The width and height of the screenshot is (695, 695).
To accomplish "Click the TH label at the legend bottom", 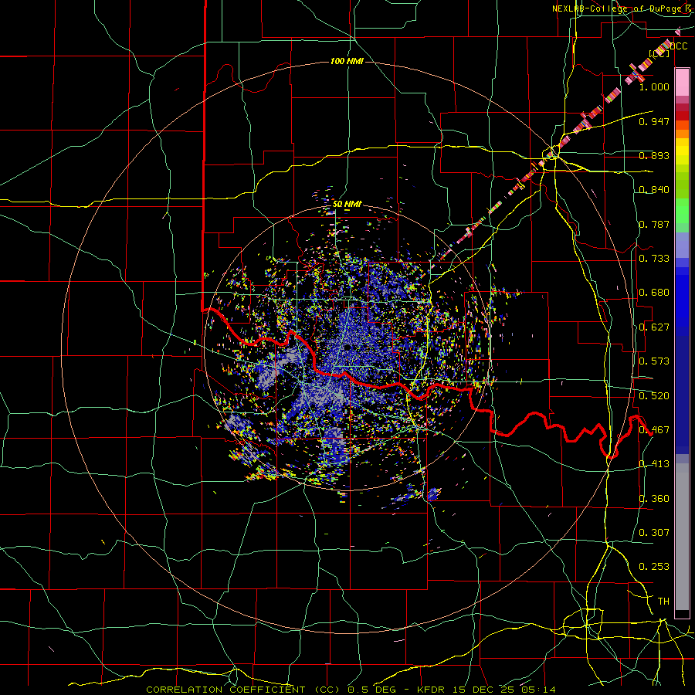I will pos(663,602).
